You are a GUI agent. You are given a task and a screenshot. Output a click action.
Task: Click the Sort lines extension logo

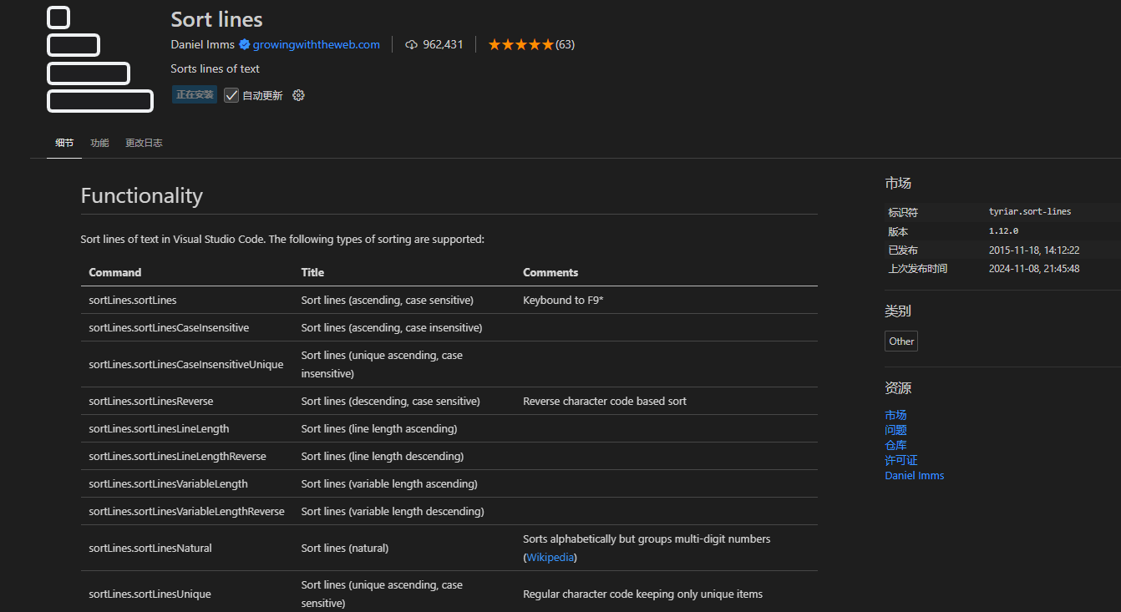pyautogui.click(x=100, y=59)
